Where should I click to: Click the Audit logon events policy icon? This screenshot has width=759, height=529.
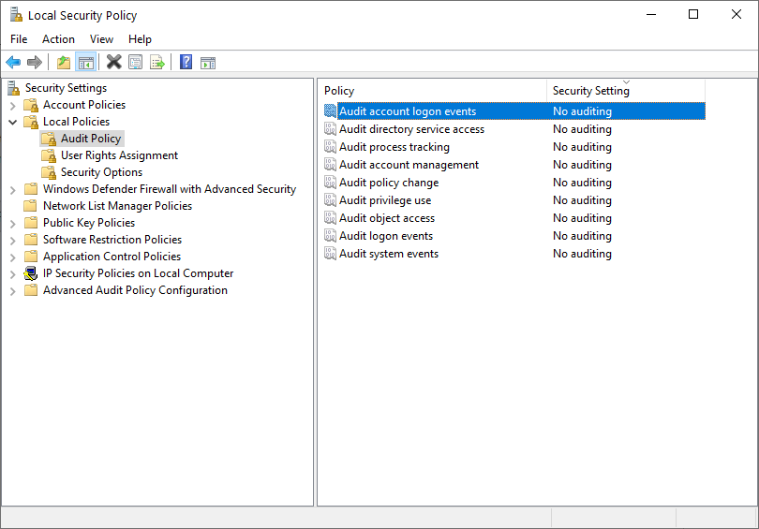pyautogui.click(x=330, y=236)
